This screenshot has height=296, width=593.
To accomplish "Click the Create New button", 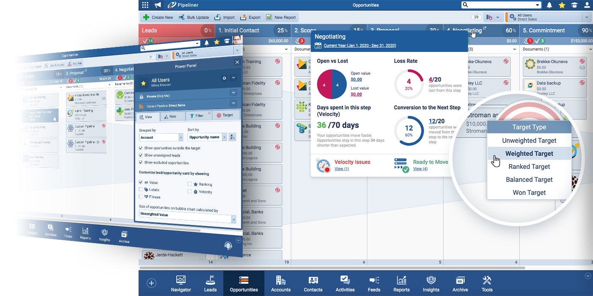I will tap(158, 17).
